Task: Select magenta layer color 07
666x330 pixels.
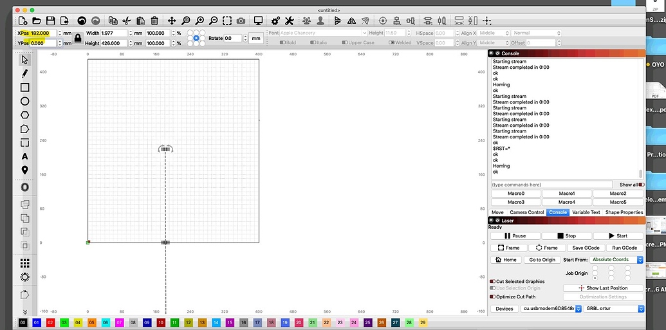Action: (120, 323)
